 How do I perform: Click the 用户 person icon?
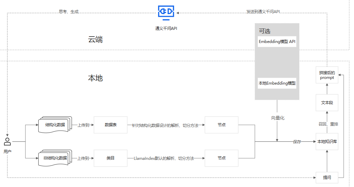(x=7, y=142)
